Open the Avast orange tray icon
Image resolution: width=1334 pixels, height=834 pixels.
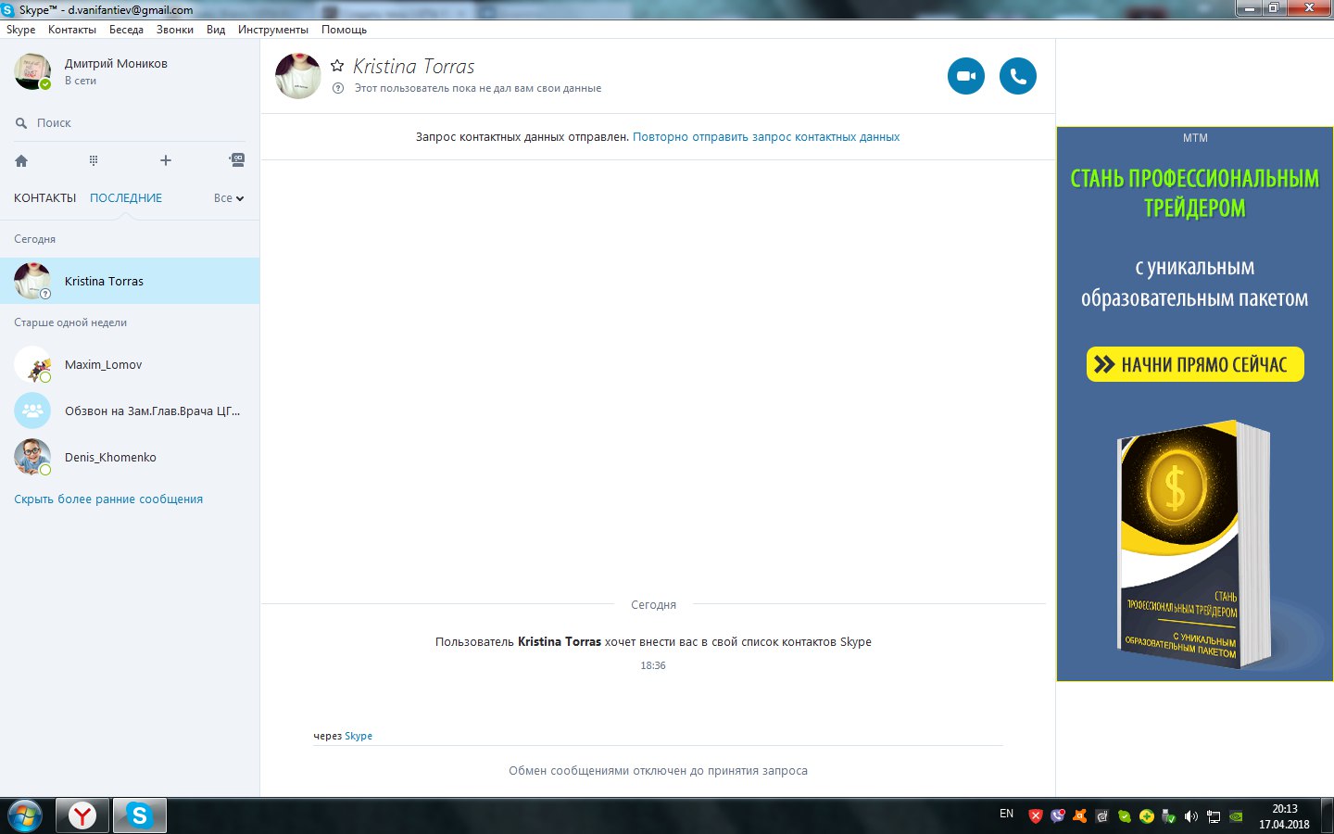click(1079, 815)
